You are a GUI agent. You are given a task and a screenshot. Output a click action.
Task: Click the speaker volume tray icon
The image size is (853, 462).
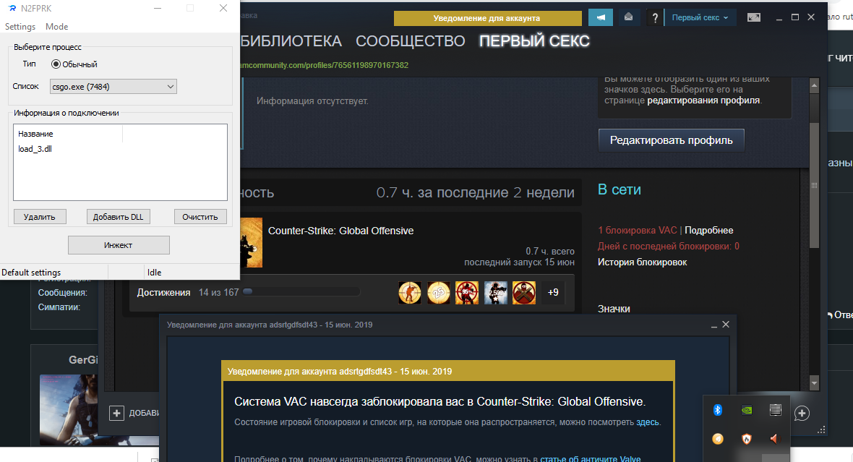(775, 439)
